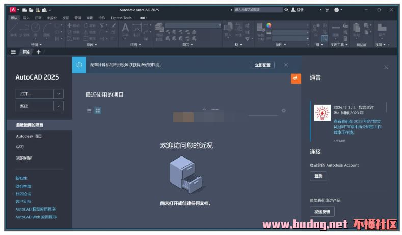Image resolution: width=402 pixels, height=235 pixels.
Task: Click the user sign-in icon in title bar
Action: 293,10
